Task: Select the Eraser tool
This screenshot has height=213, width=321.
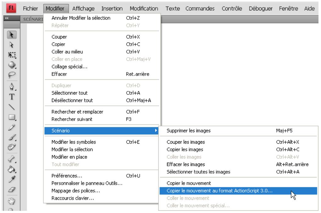Action: (12, 190)
